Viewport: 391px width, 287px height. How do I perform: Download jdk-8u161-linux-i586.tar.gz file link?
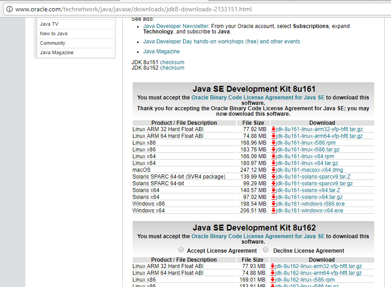[x=308, y=150]
